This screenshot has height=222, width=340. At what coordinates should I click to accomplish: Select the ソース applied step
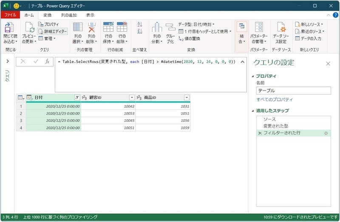click(x=293, y=119)
